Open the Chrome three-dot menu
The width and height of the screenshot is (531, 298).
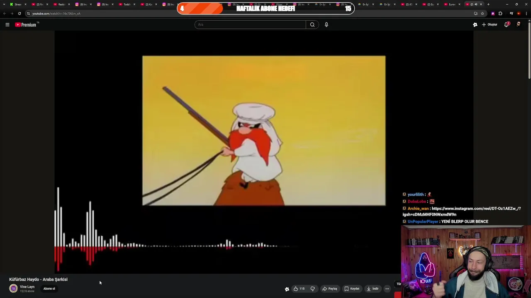point(526,13)
